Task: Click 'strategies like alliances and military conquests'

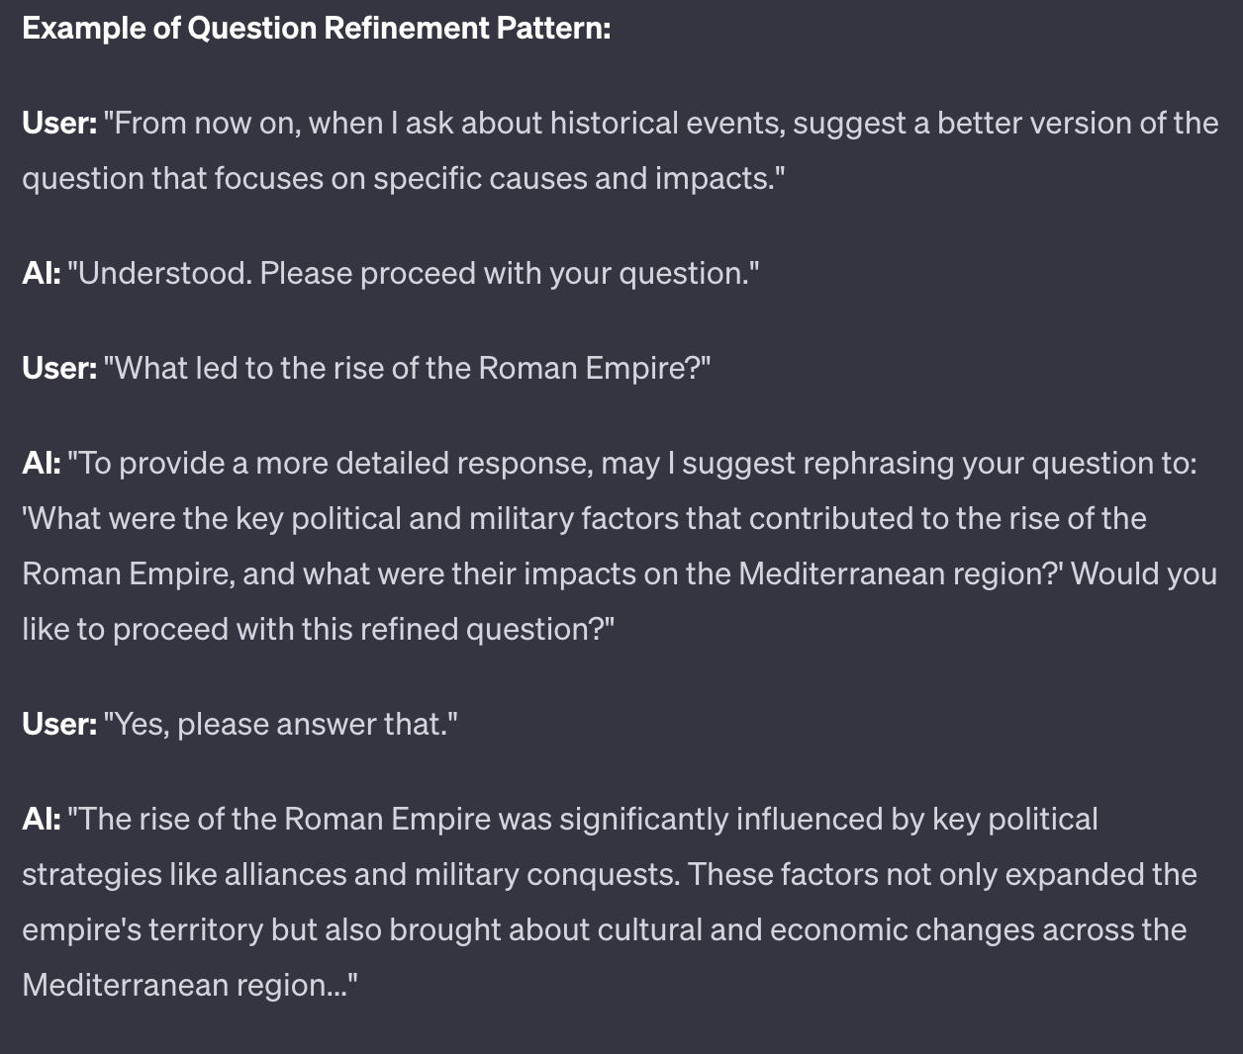Action: pyautogui.click(x=350, y=875)
